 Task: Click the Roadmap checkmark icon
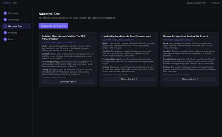click(5, 33)
